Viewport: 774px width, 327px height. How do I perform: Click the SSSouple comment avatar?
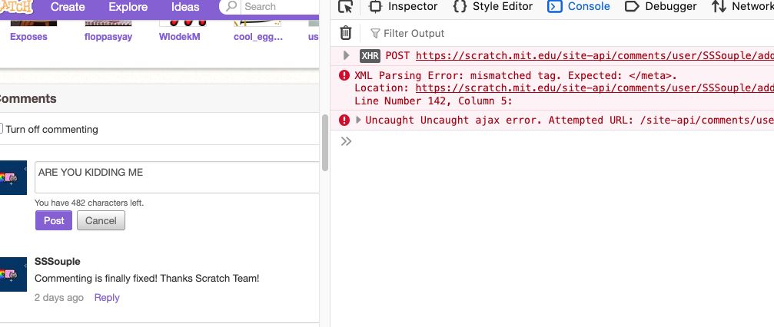pos(13,274)
